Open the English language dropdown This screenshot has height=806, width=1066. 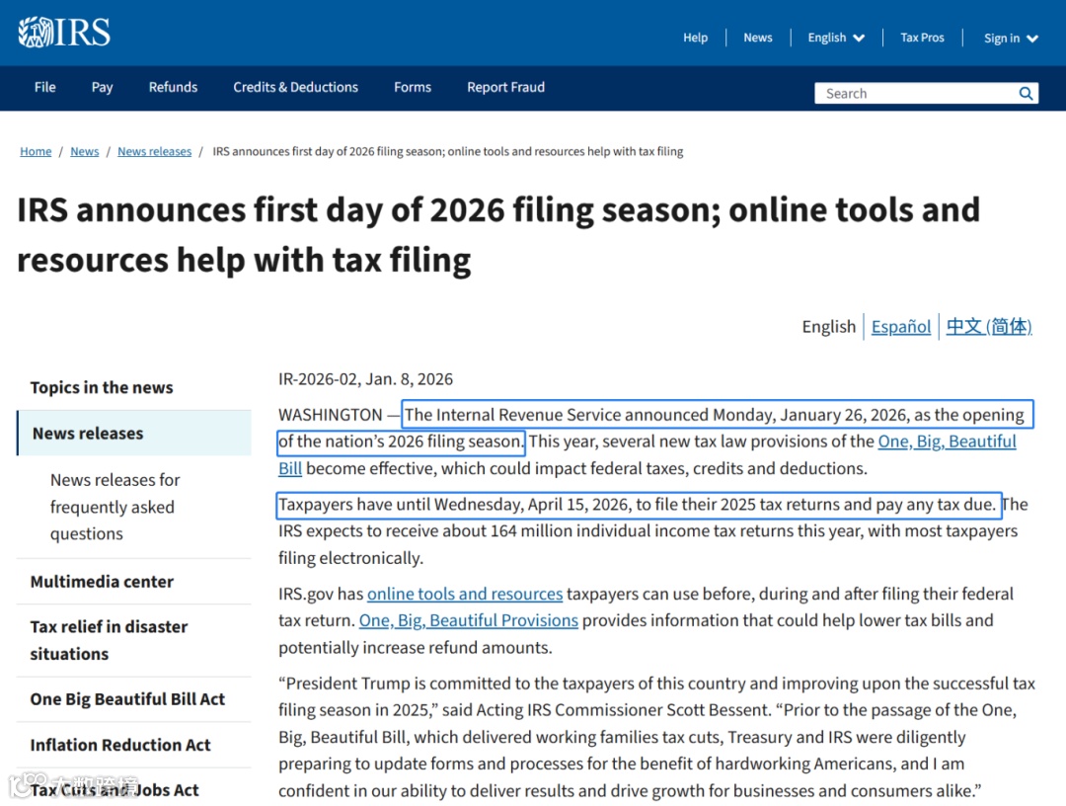coord(836,38)
